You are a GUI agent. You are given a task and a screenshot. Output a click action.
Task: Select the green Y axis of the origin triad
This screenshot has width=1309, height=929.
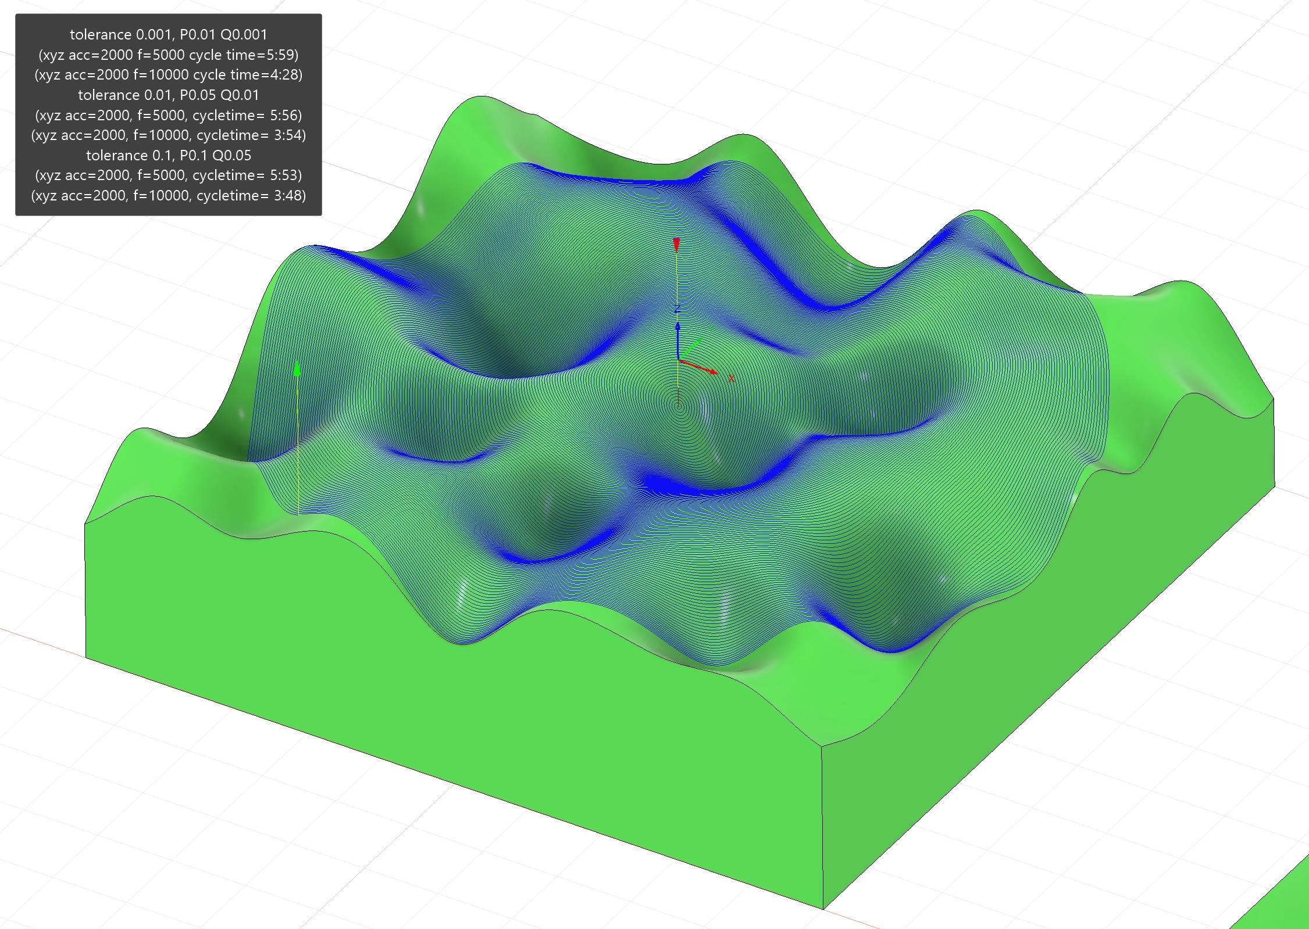click(690, 350)
